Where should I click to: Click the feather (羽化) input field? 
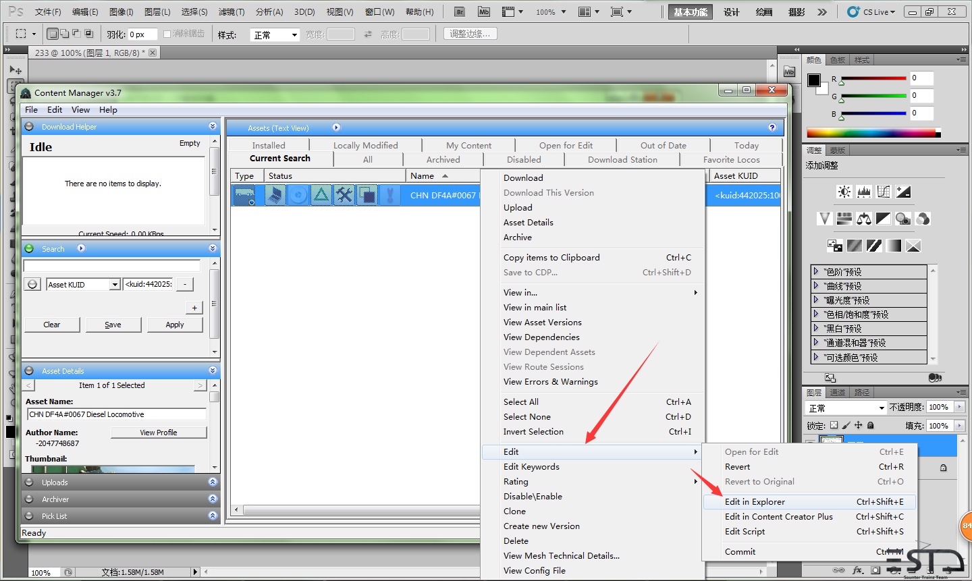click(x=142, y=34)
